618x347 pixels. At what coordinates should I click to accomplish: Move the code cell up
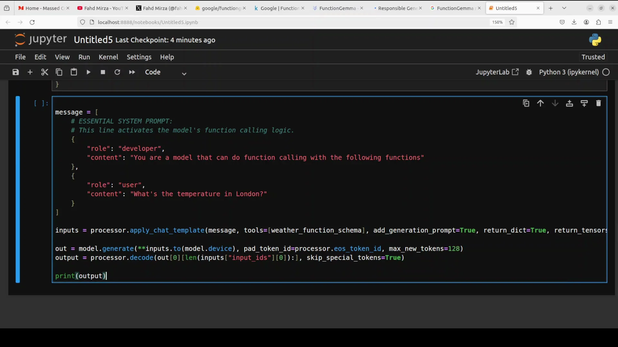[540, 103]
